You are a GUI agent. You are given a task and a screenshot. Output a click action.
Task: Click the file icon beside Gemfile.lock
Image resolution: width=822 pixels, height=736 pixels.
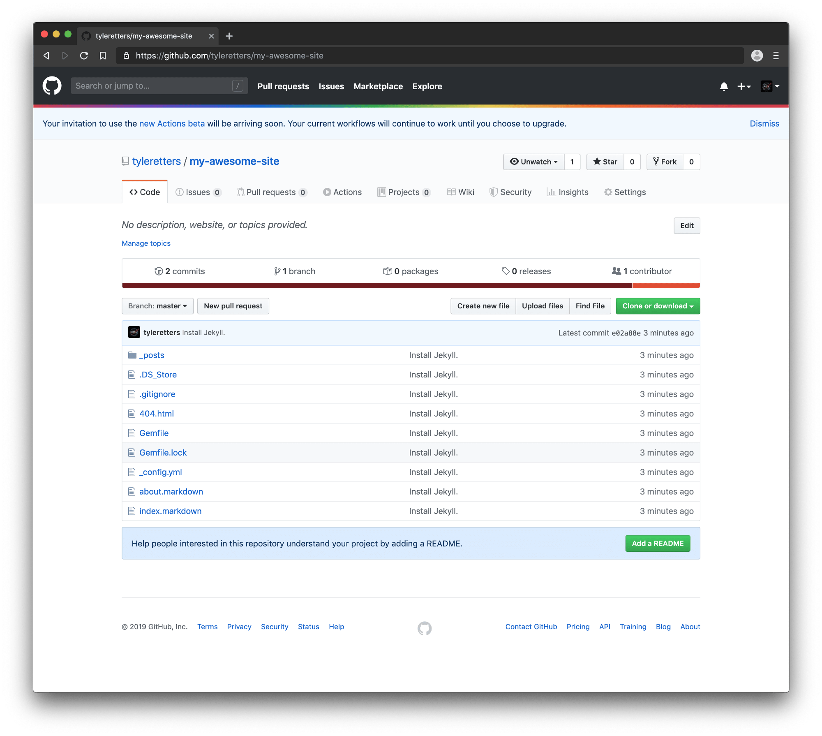pos(132,453)
